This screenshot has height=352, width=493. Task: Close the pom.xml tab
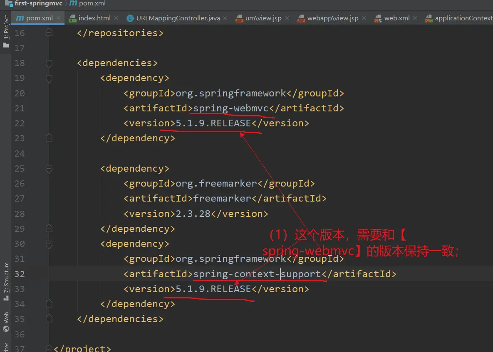point(59,18)
